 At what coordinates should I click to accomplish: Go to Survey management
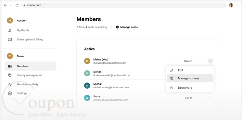(30, 75)
